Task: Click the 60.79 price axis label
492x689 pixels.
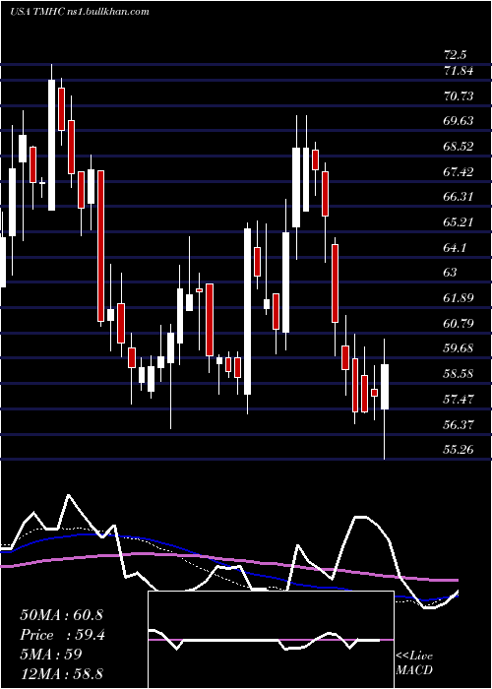Action: [459, 324]
